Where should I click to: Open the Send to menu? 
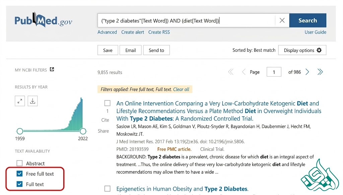click(x=156, y=50)
